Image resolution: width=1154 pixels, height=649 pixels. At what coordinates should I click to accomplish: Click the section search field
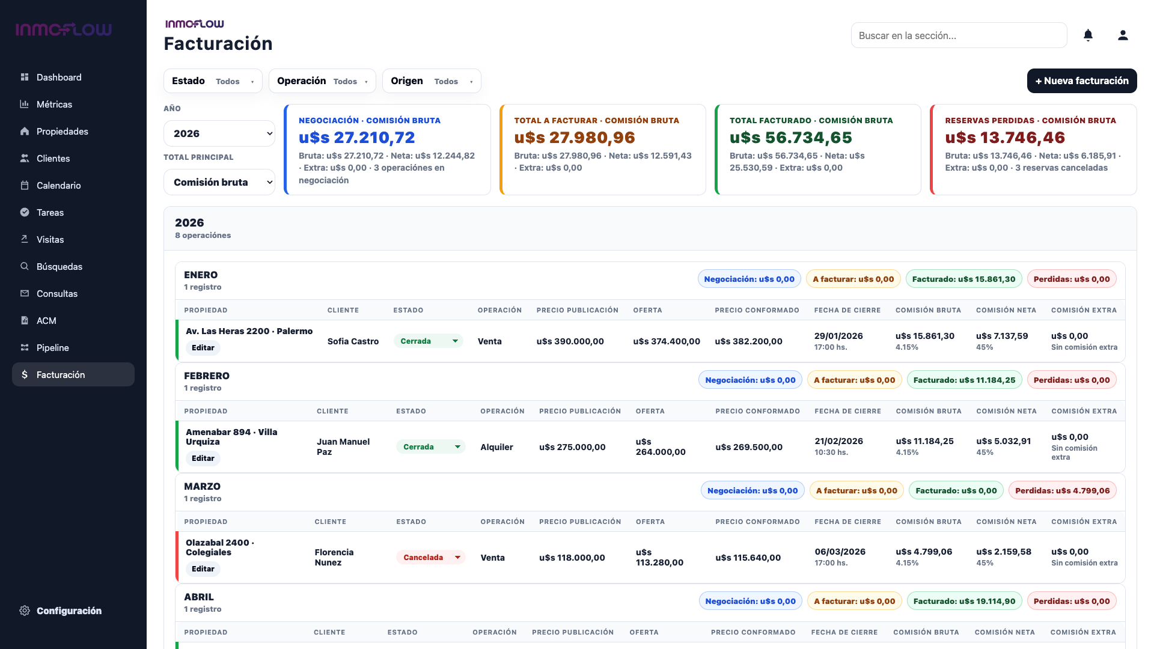click(959, 35)
